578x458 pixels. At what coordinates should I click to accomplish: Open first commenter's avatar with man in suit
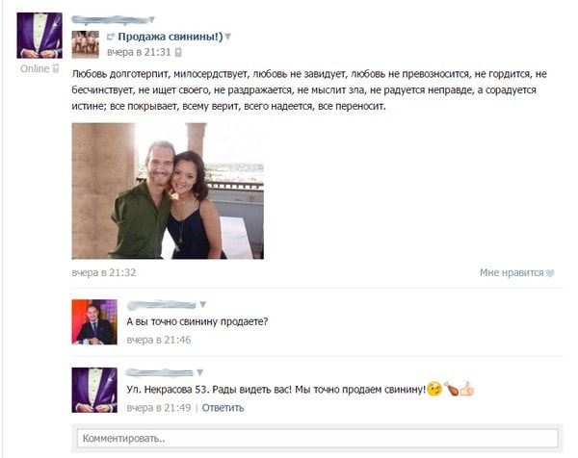94,322
